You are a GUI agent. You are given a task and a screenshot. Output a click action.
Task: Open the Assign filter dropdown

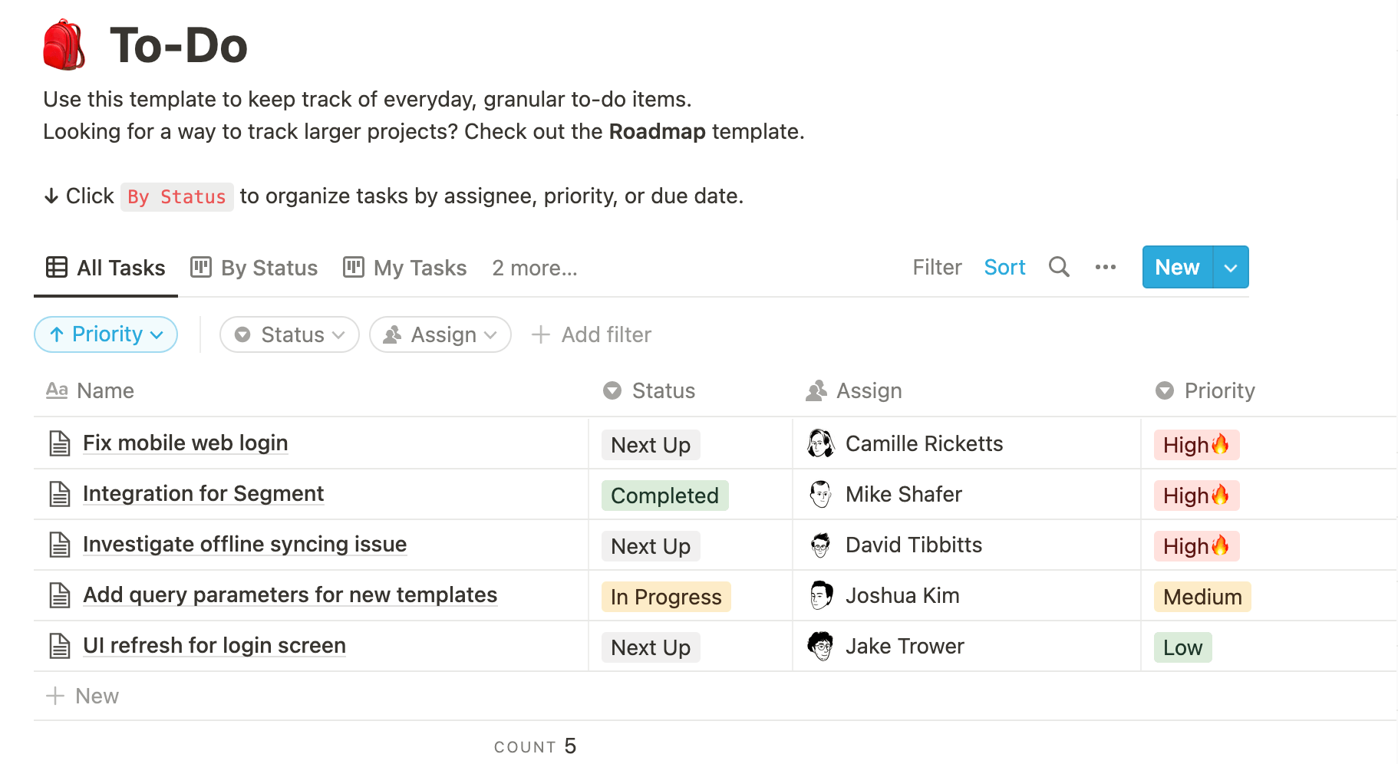tap(440, 334)
